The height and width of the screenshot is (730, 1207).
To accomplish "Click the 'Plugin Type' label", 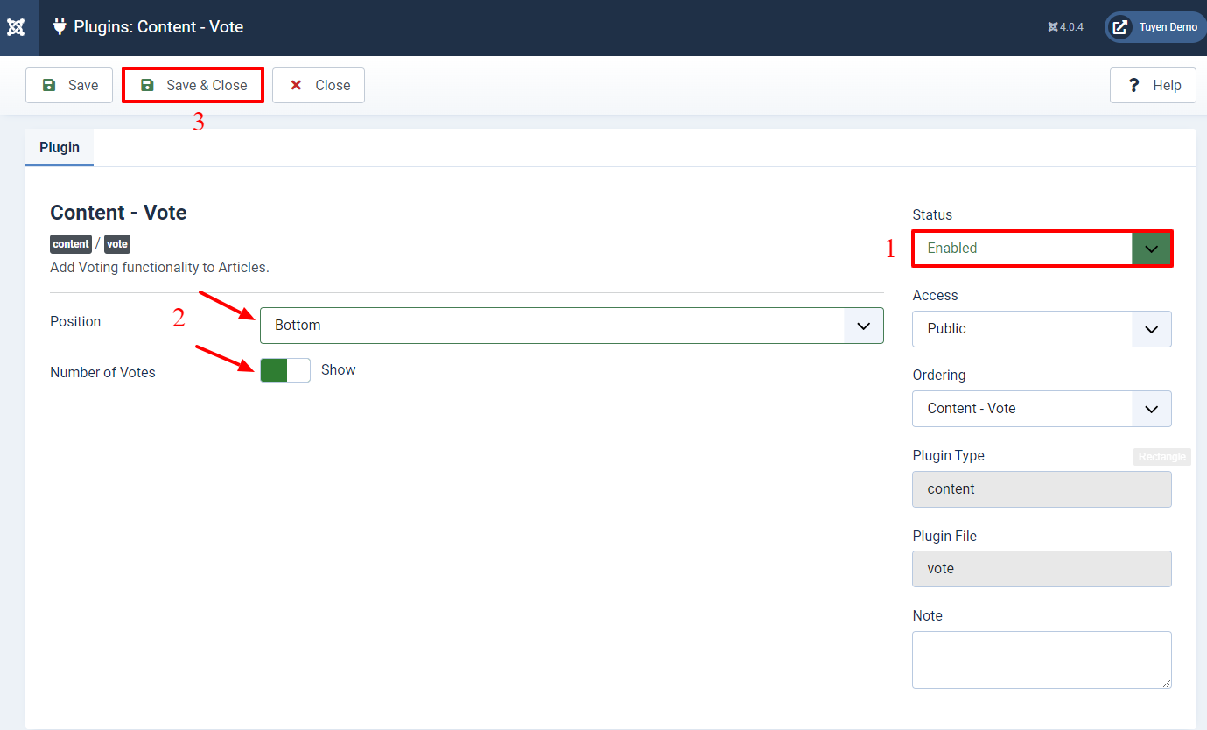I will (948, 456).
